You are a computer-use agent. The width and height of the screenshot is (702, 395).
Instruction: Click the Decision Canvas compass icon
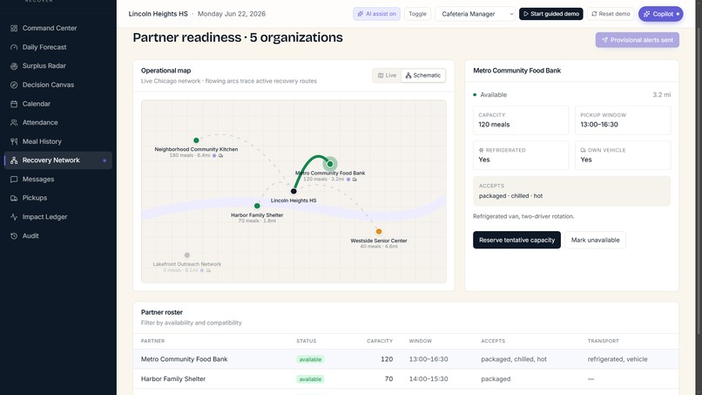click(14, 85)
